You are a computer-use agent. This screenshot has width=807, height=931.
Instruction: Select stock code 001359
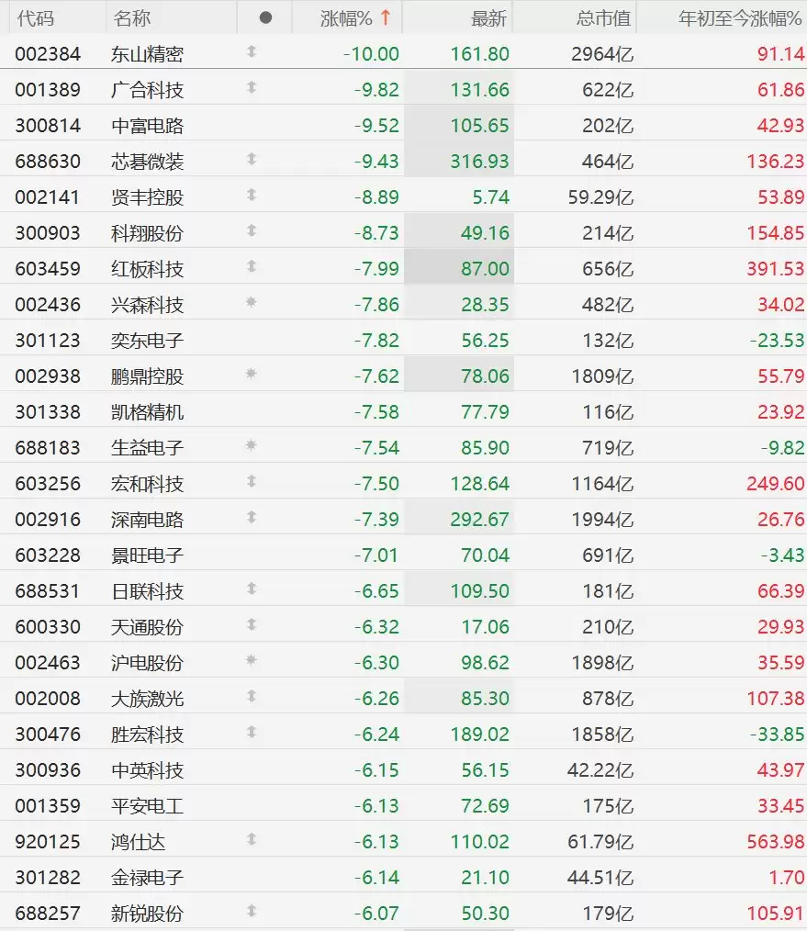click(x=48, y=806)
